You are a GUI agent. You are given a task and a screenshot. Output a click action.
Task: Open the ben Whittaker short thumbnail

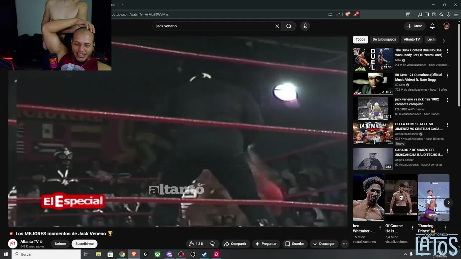tap(368, 198)
